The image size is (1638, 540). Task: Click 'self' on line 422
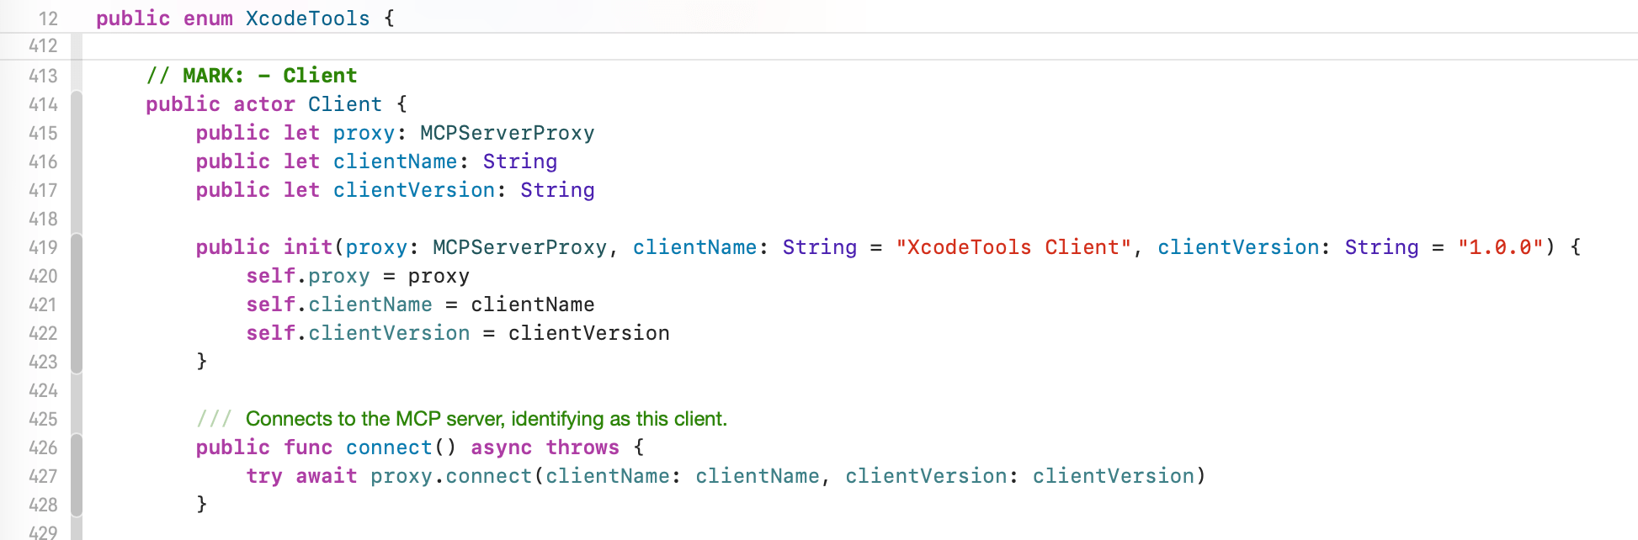click(x=270, y=332)
